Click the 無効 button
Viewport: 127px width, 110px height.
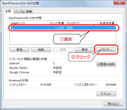coord(85,50)
